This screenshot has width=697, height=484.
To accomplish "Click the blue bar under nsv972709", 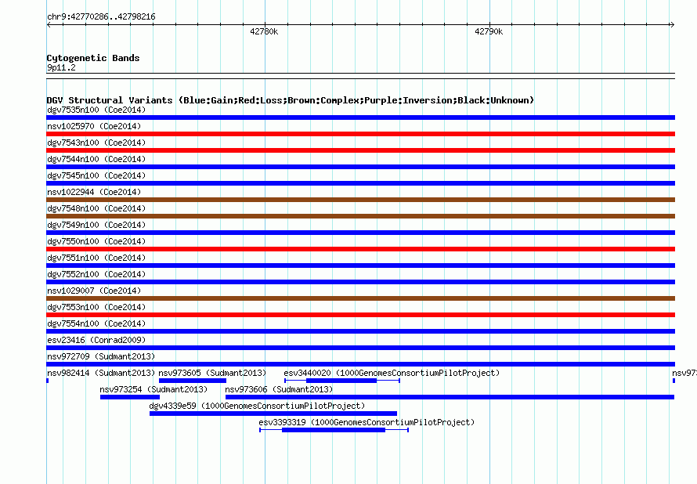I will [x=360, y=364].
